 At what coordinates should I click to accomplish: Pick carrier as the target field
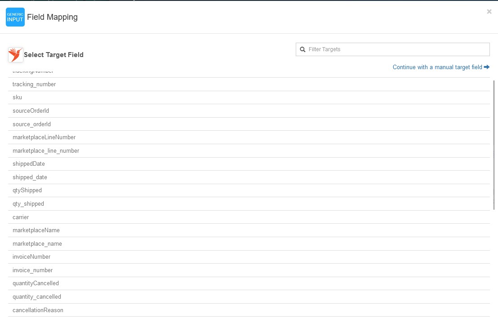(21, 217)
